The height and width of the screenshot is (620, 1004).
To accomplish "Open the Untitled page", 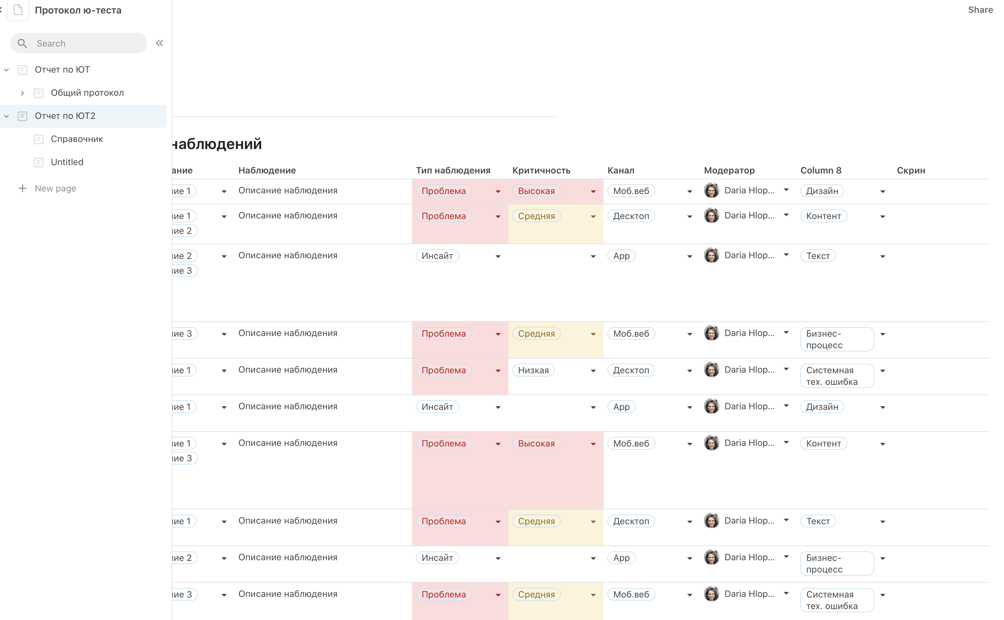I will (x=67, y=162).
